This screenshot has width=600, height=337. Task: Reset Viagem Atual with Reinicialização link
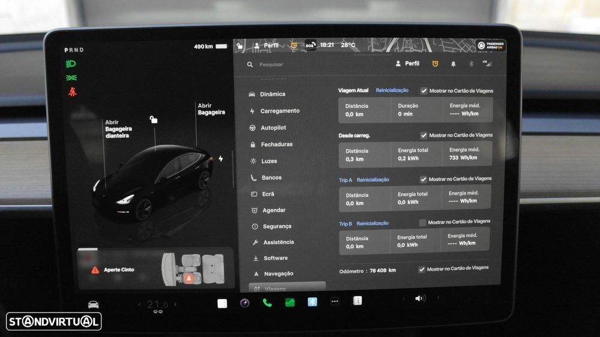pos(392,90)
